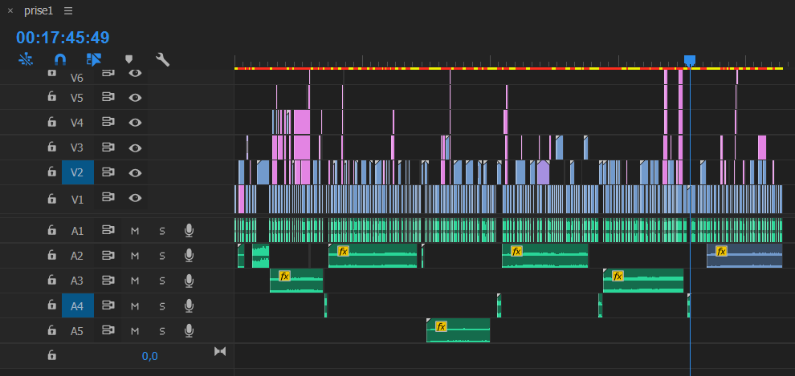Select the prise1 sequence tab

point(39,11)
